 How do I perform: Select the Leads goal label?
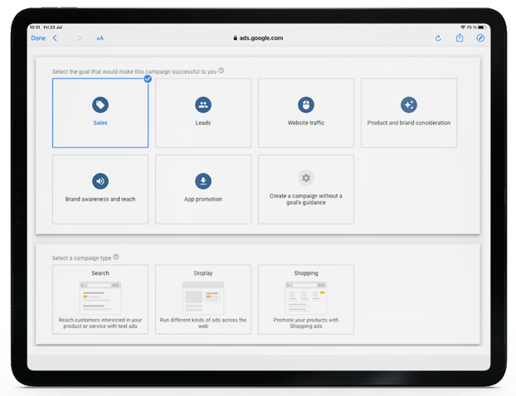[203, 123]
